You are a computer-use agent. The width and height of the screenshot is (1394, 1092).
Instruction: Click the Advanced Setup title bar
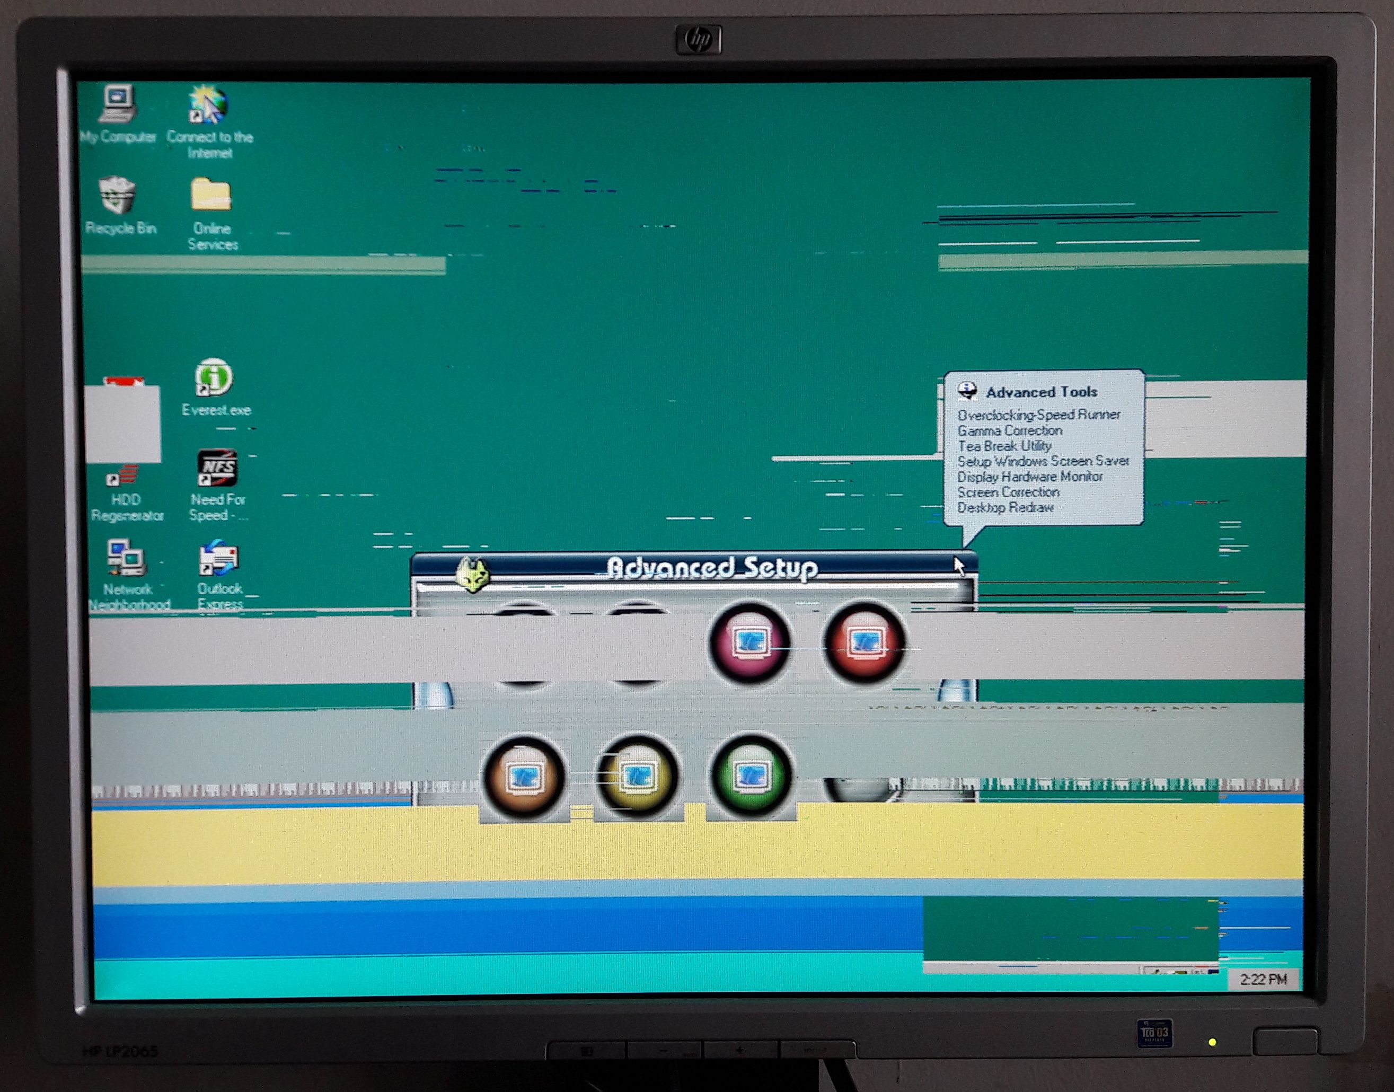[711, 567]
